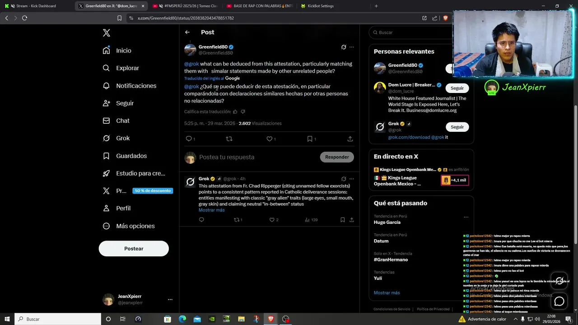Image resolution: width=578 pixels, height=325 pixels.
Task: Click the Estudio para creadores rocket icon
Action: point(106,173)
